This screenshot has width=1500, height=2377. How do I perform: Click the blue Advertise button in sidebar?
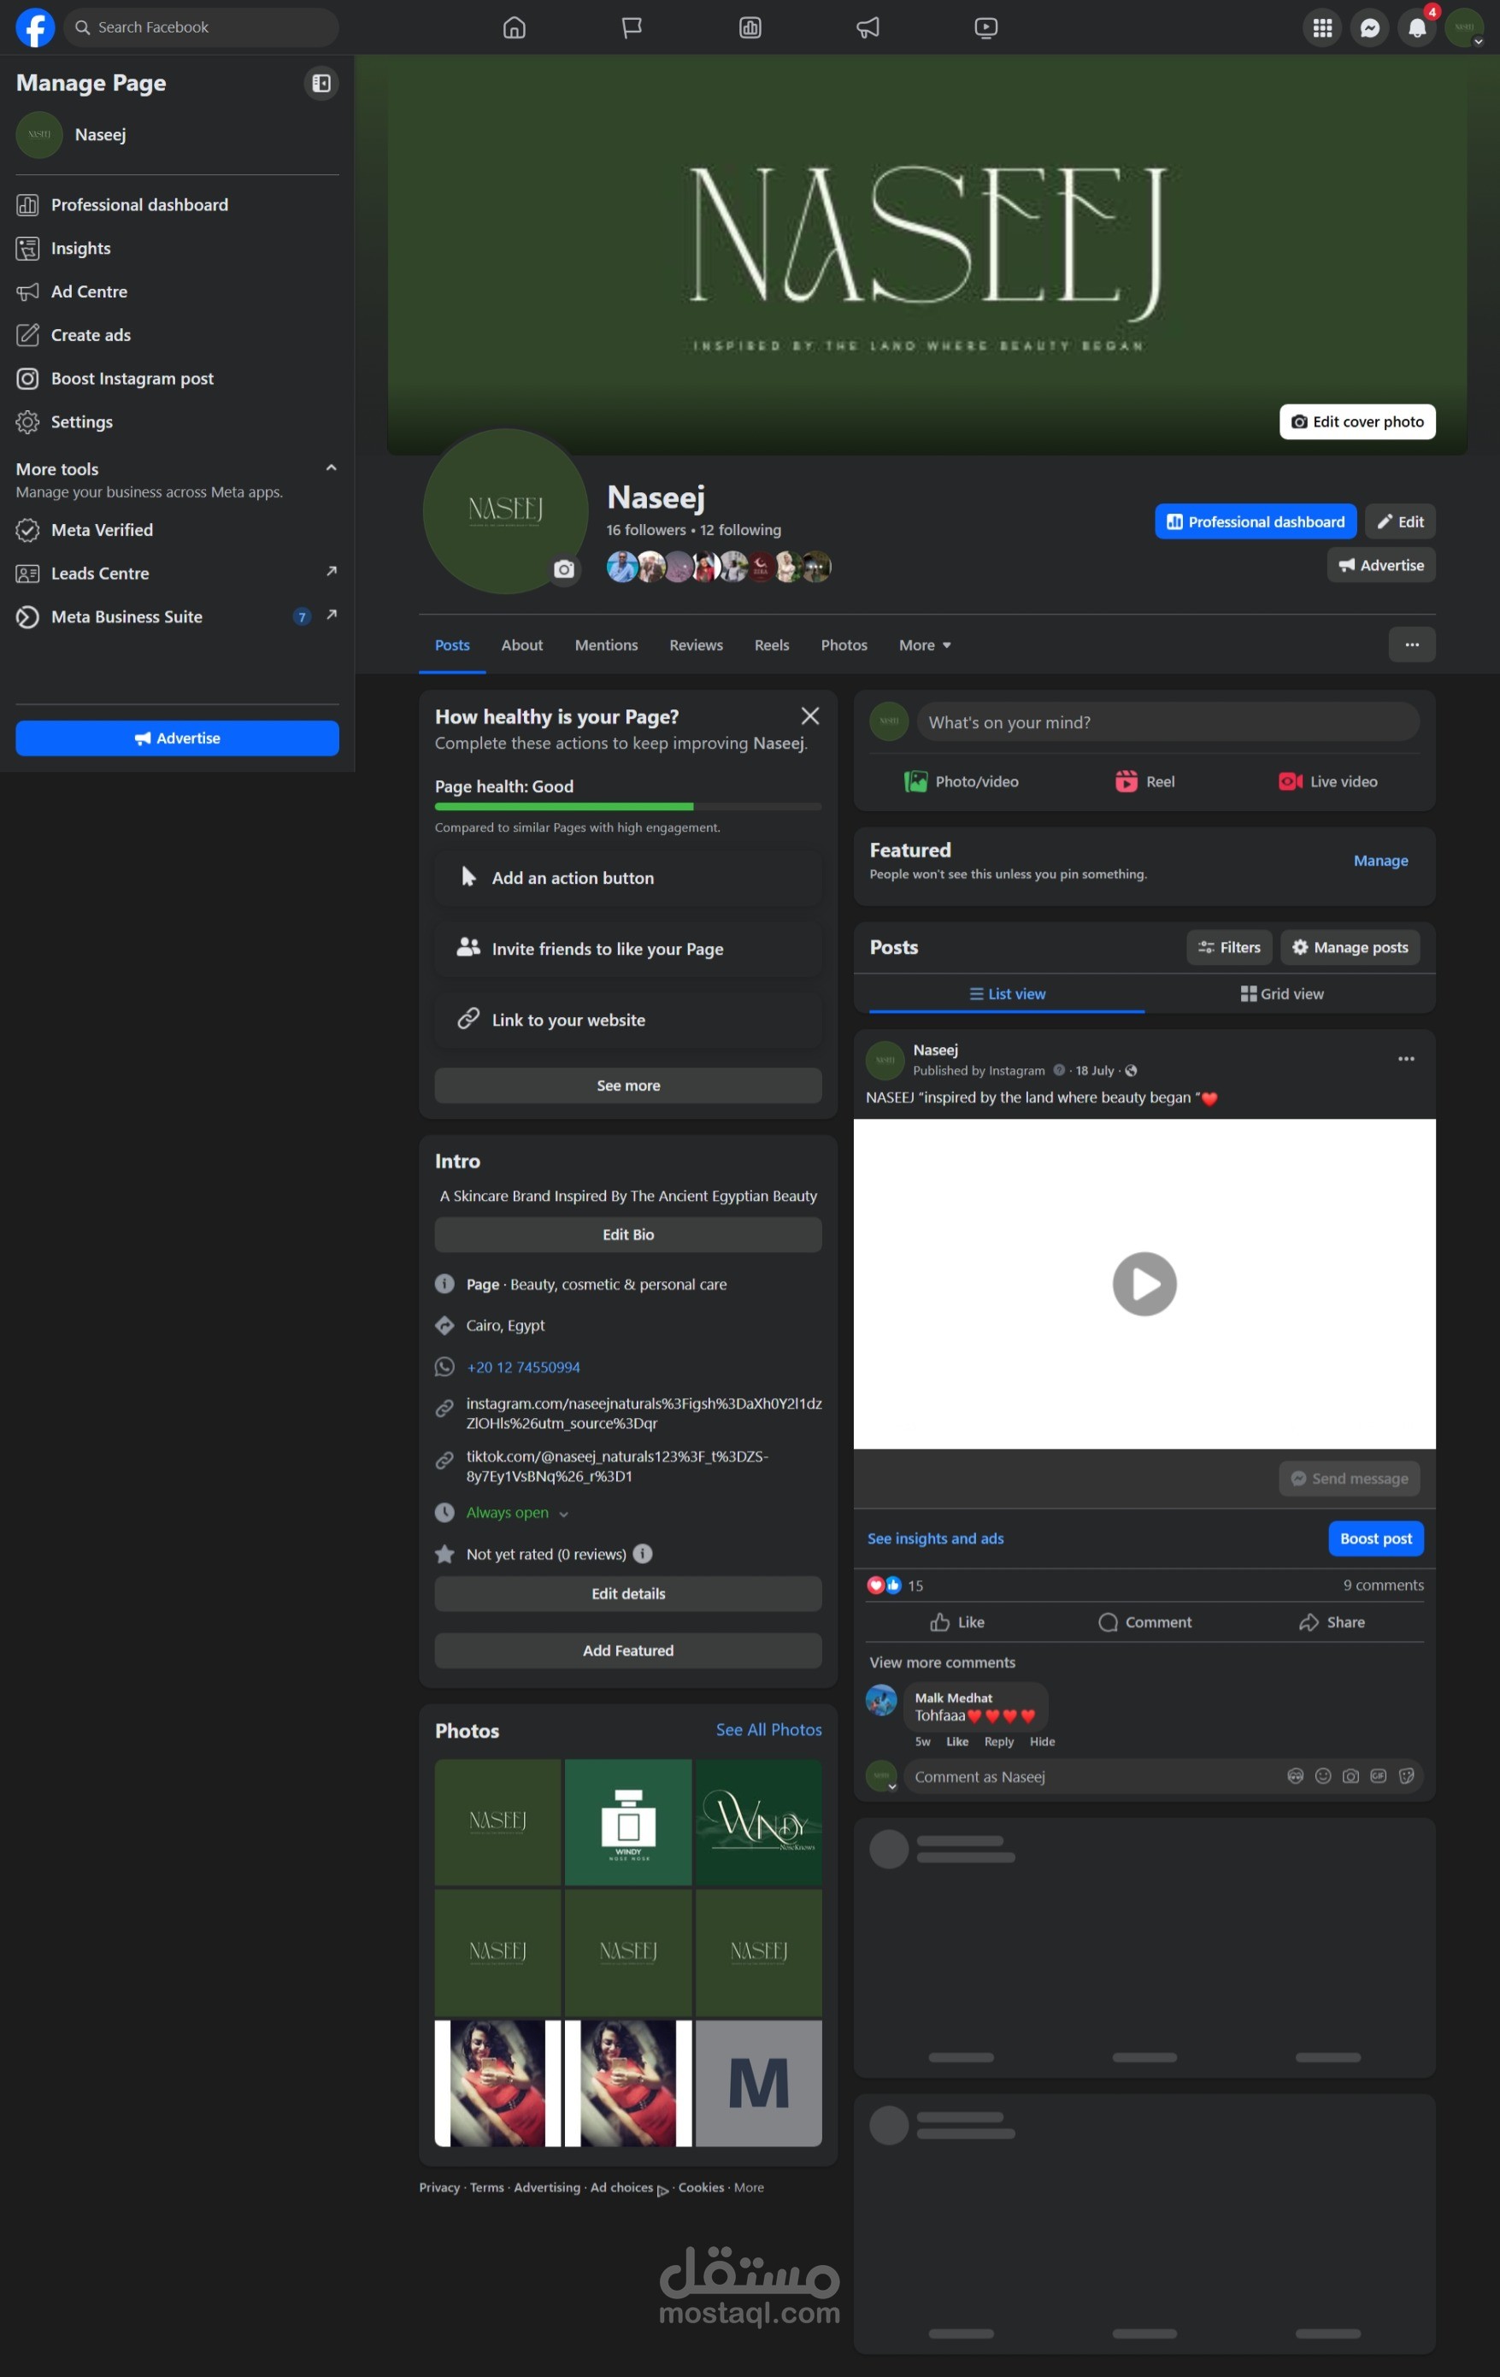[178, 738]
